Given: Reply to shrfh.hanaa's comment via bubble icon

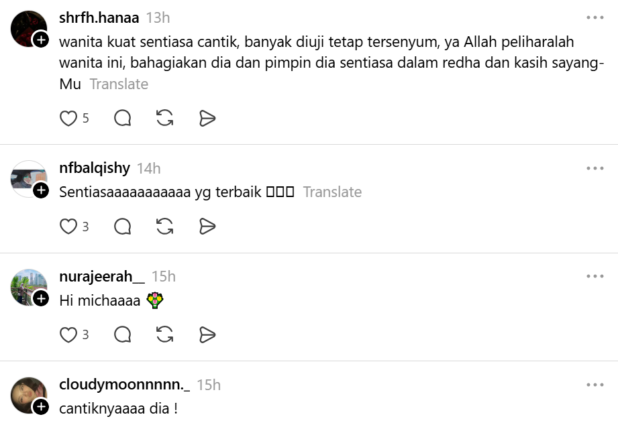Looking at the screenshot, I should [123, 118].
